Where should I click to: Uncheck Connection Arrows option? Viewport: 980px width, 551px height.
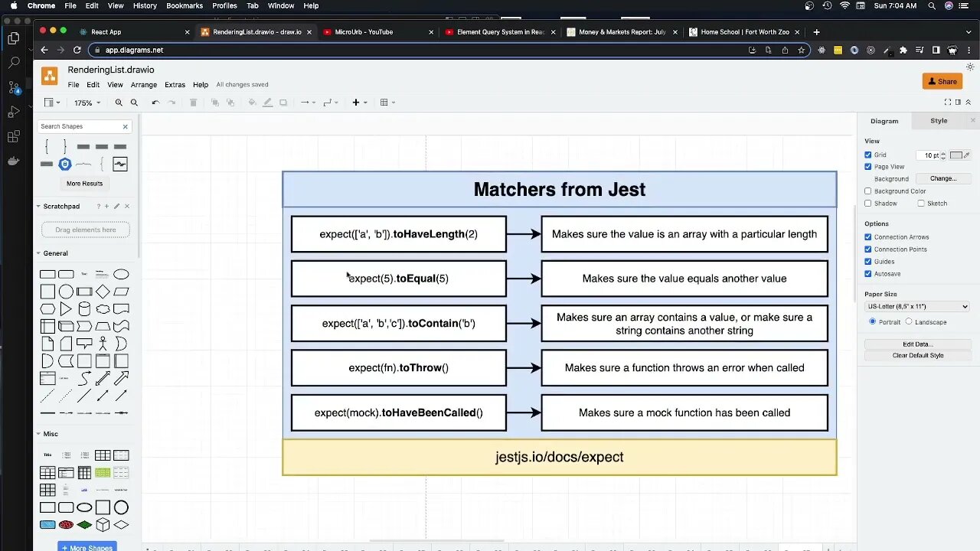tap(868, 237)
